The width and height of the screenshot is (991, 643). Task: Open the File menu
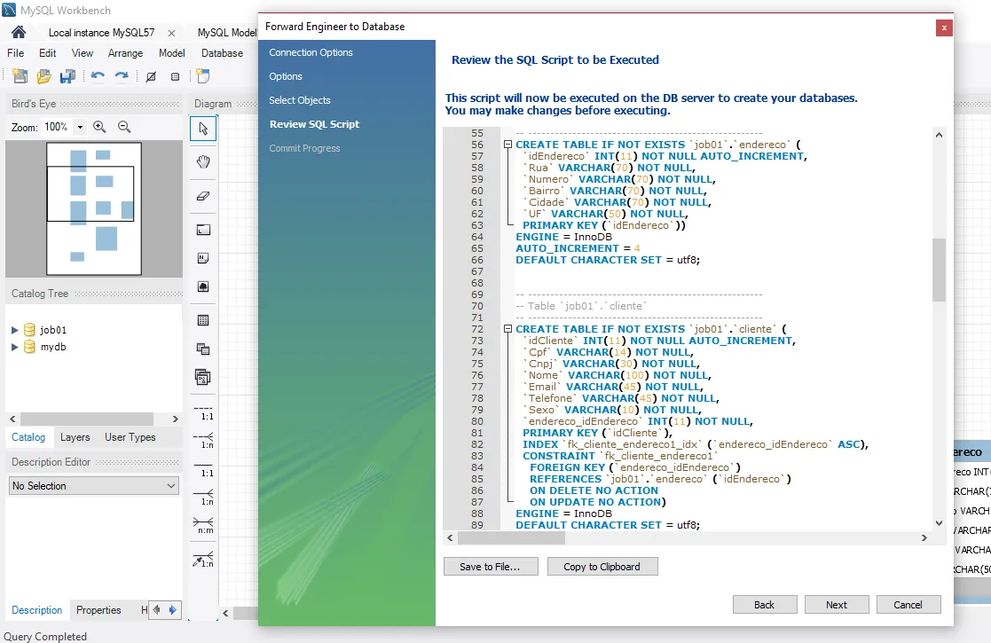(x=16, y=53)
